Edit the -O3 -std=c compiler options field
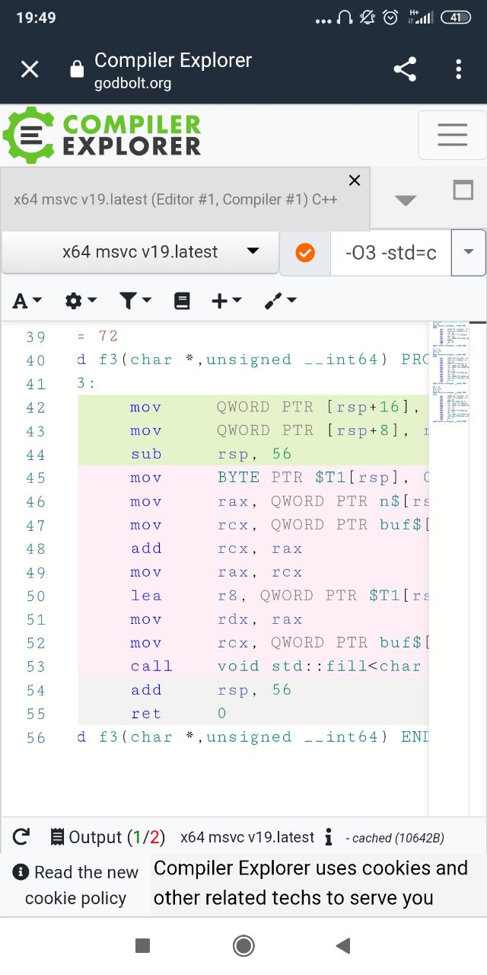Viewport: 487px width, 975px height. pos(390,252)
